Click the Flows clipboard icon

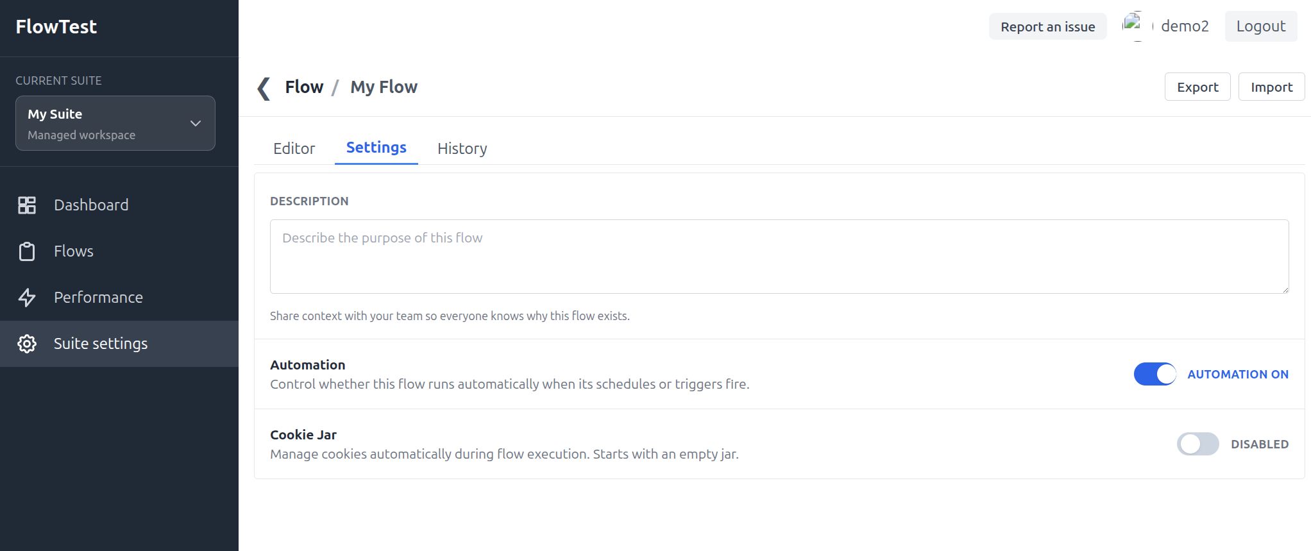pyautogui.click(x=27, y=251)
